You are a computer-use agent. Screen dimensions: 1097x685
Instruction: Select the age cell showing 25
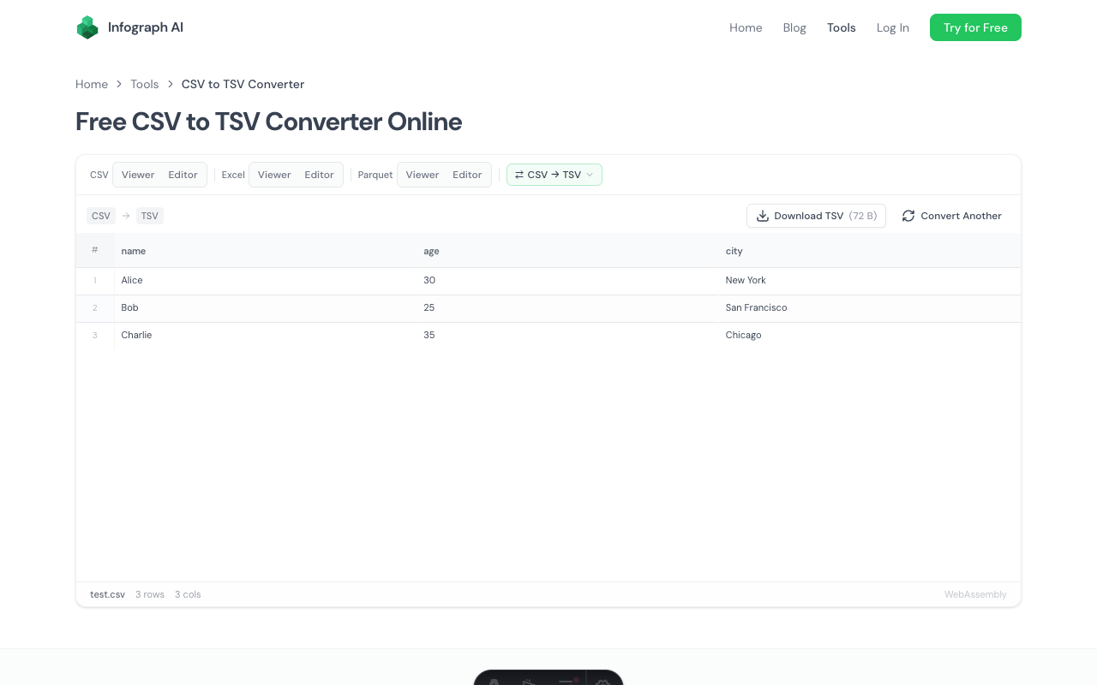point(567,307)
